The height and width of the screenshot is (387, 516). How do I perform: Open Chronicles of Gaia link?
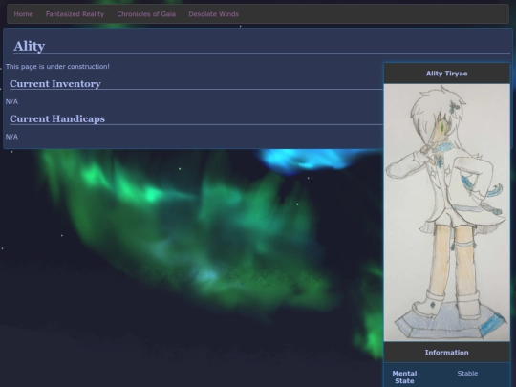pyautogui.click(x=146, y=14)
